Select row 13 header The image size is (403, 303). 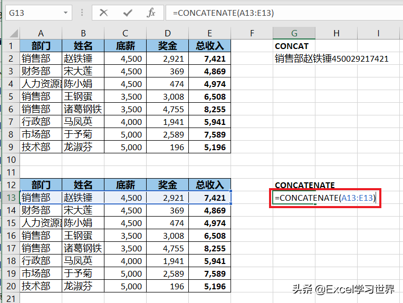pos(11,198)
